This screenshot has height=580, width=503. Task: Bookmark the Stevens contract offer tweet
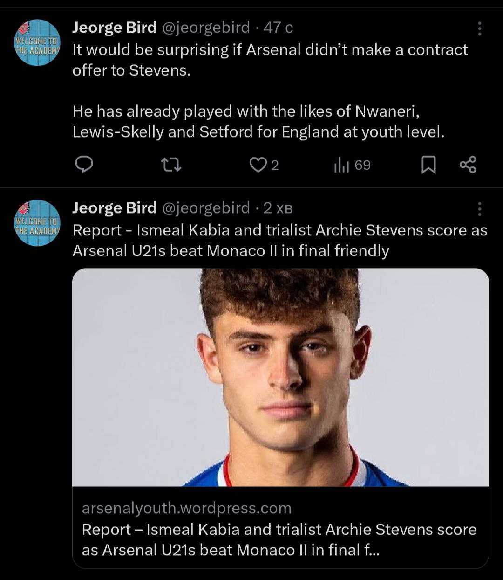[428, 165]
